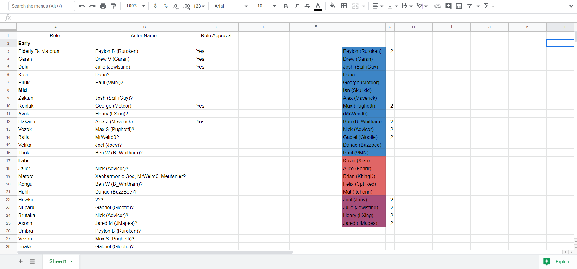Select the '???' cell for Hewkii
577x269 pixels.
tap(145, 200)
